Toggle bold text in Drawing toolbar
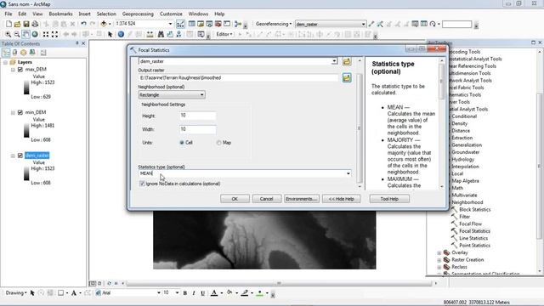The height and width of the screenshot is (306, 544). tap(185, 293)
